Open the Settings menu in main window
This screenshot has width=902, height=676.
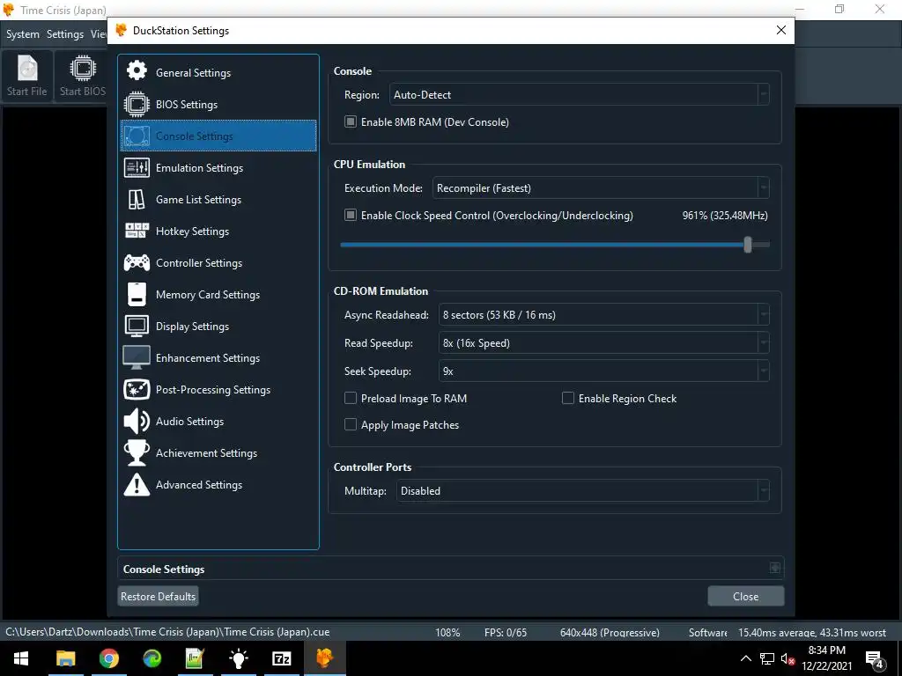(65, 34)
